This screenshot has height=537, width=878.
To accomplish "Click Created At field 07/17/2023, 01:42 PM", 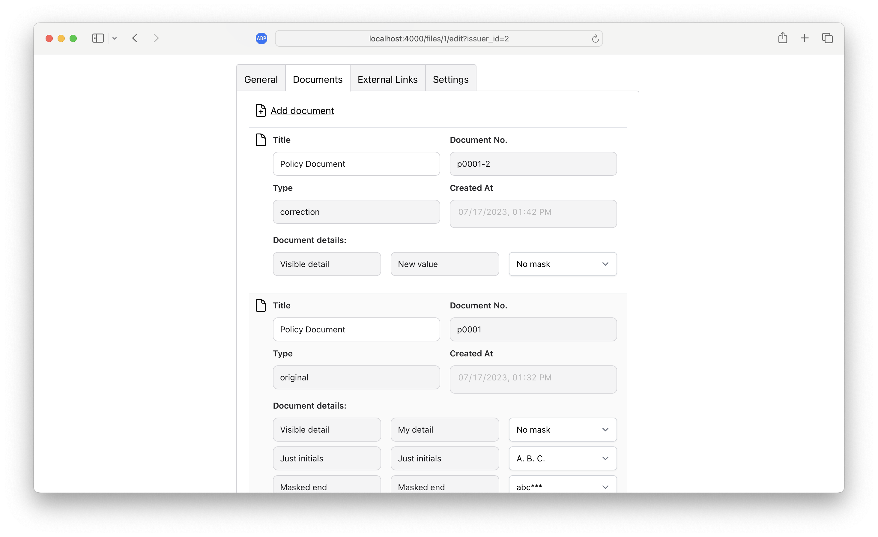I will [533, 214].
